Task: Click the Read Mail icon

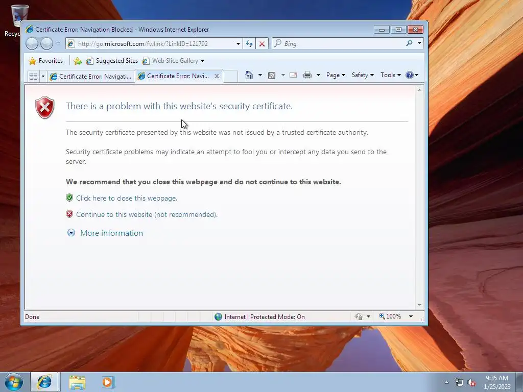Action: 293,75
